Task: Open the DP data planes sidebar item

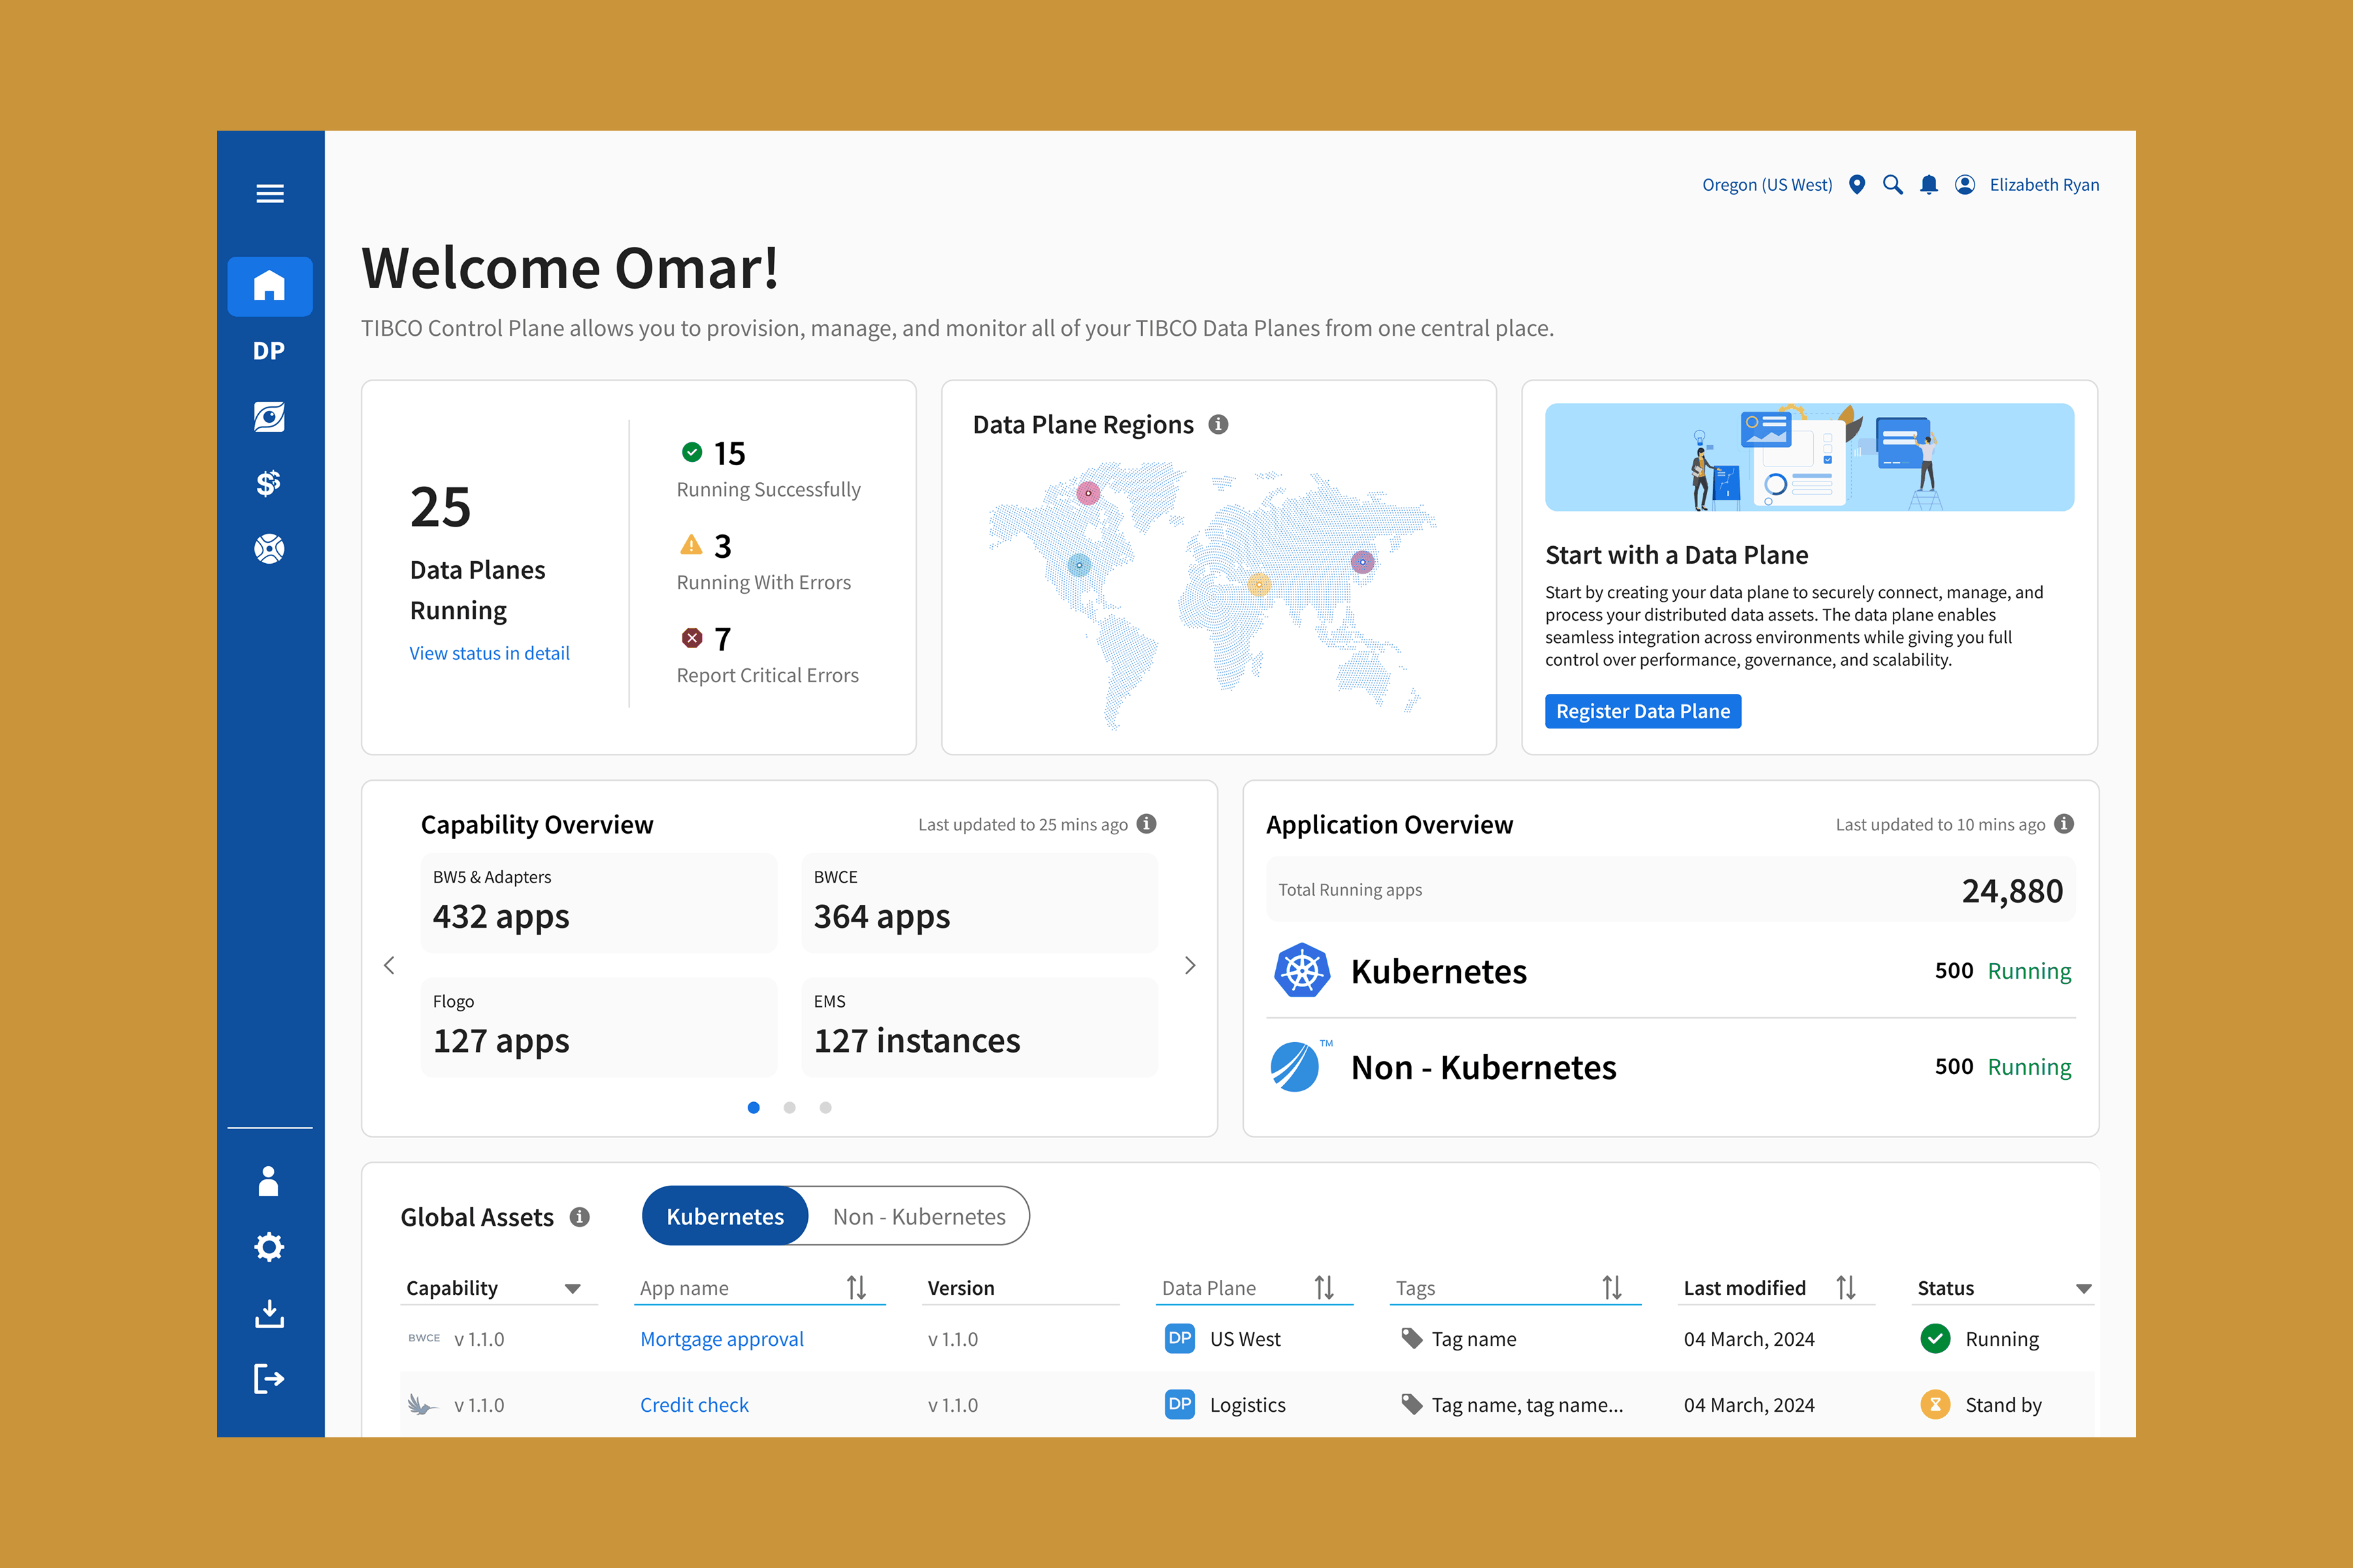Action: [269, 351]
